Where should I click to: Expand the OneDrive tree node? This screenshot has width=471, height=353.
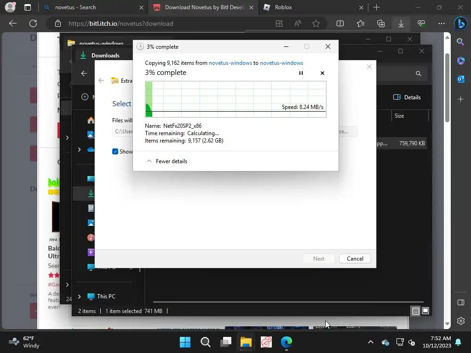click(x=79, y=149)
